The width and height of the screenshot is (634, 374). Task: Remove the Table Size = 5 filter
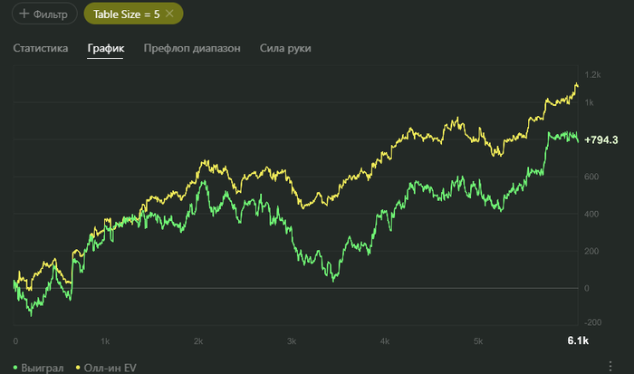pyautogui.click(x=169, y=14)
